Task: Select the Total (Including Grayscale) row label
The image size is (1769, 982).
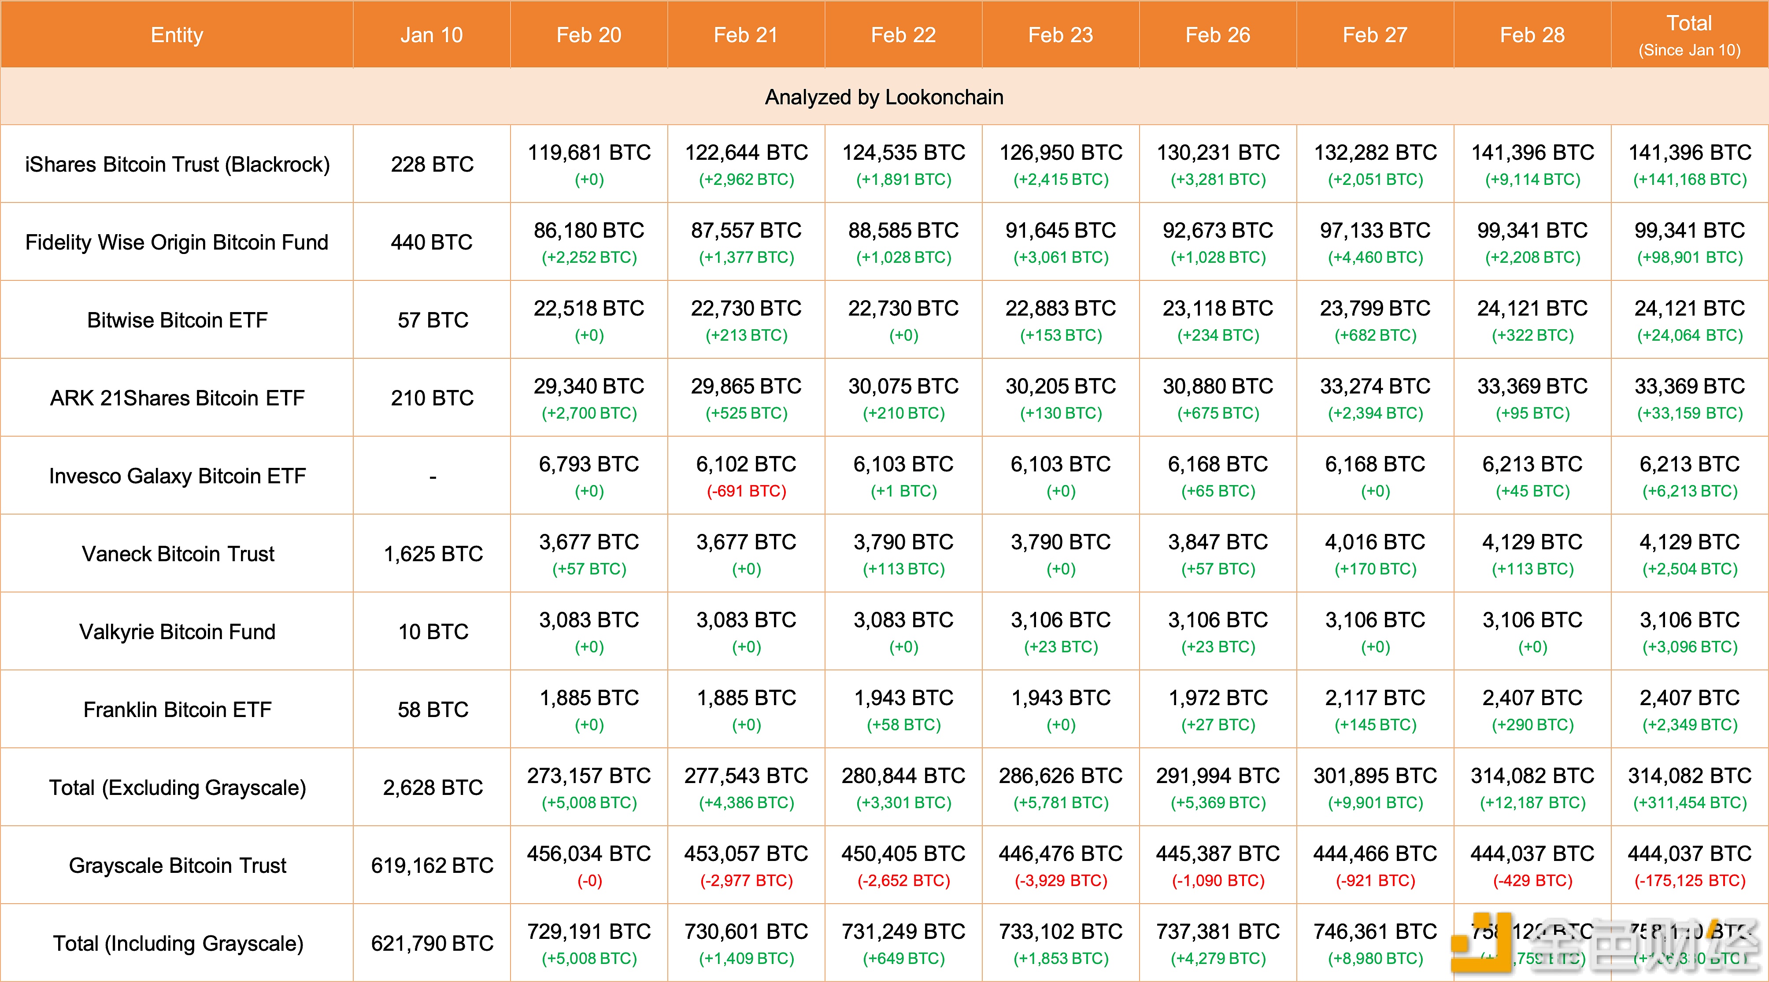Action: [177, 944]
